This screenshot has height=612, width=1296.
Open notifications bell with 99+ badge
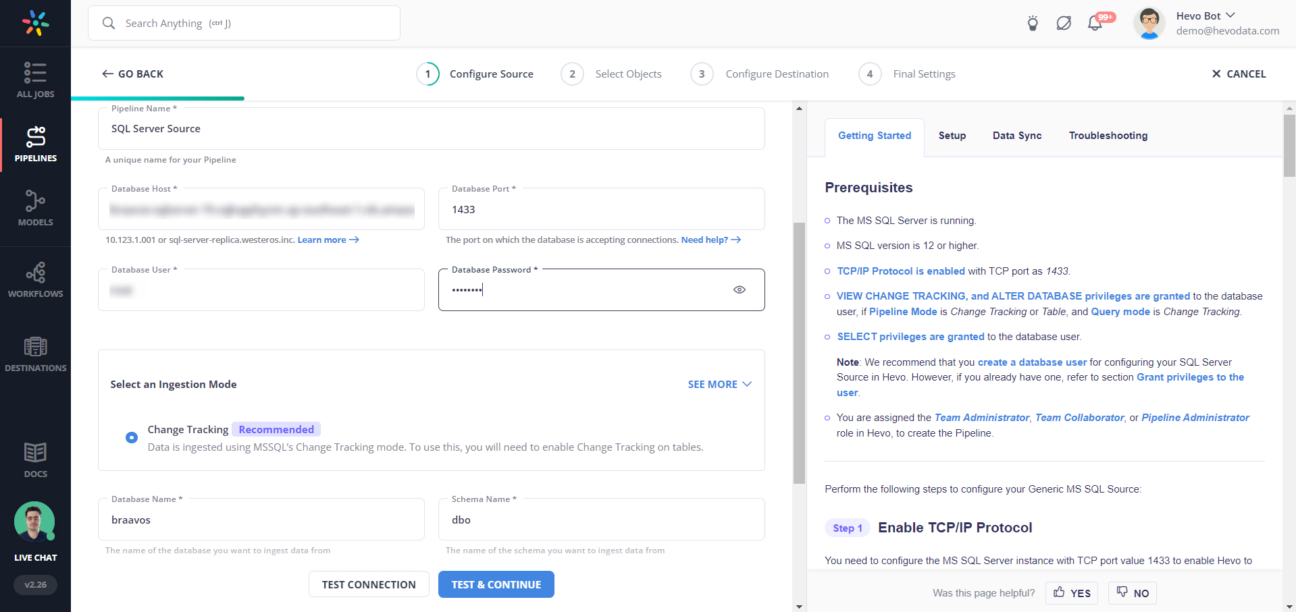1095,24
